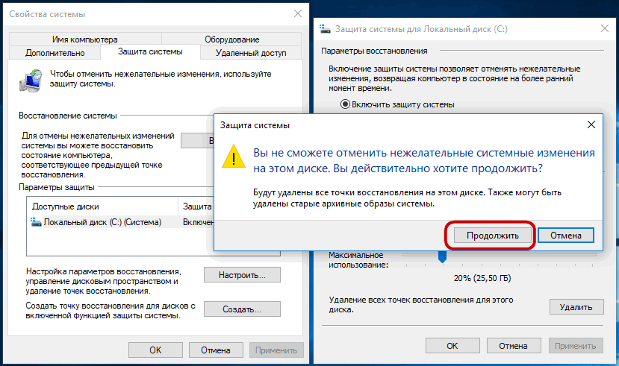Switch to the Оборудование tab

(x=231, y=40)
